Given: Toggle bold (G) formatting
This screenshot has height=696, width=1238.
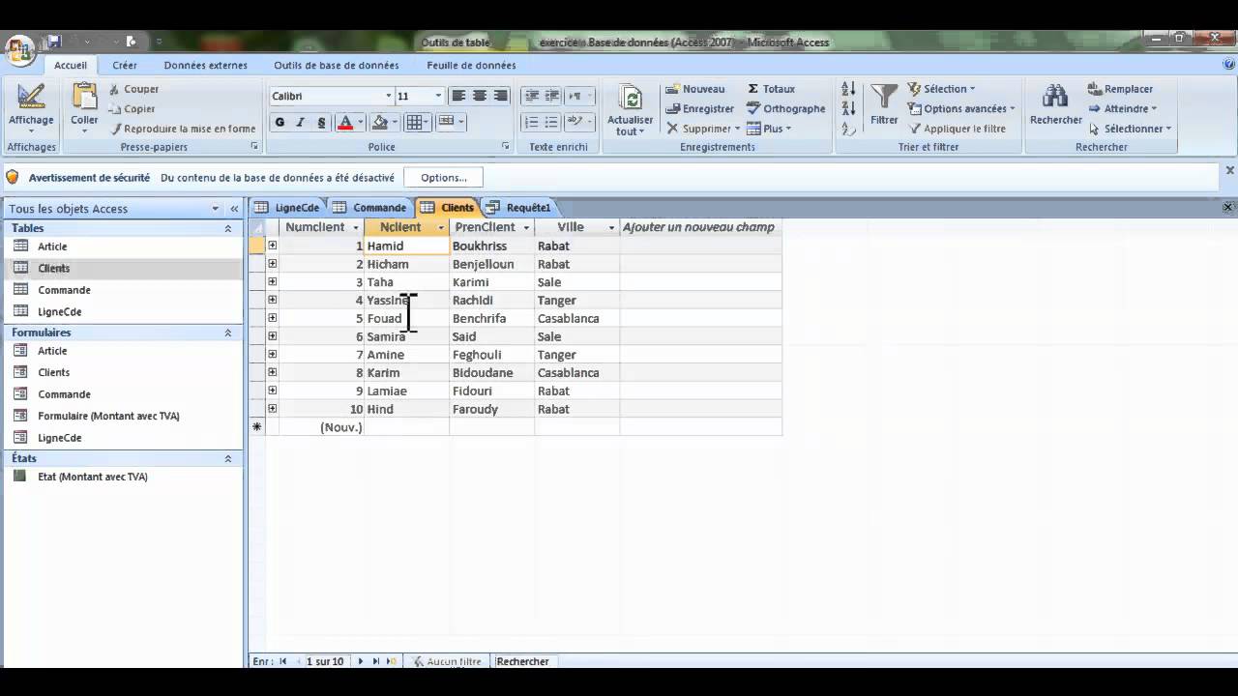Looking at the screenshot, I should pyautogui.click(x=280, y=123).
